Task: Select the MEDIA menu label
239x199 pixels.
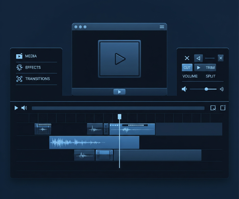Action: tap(31, 56)
